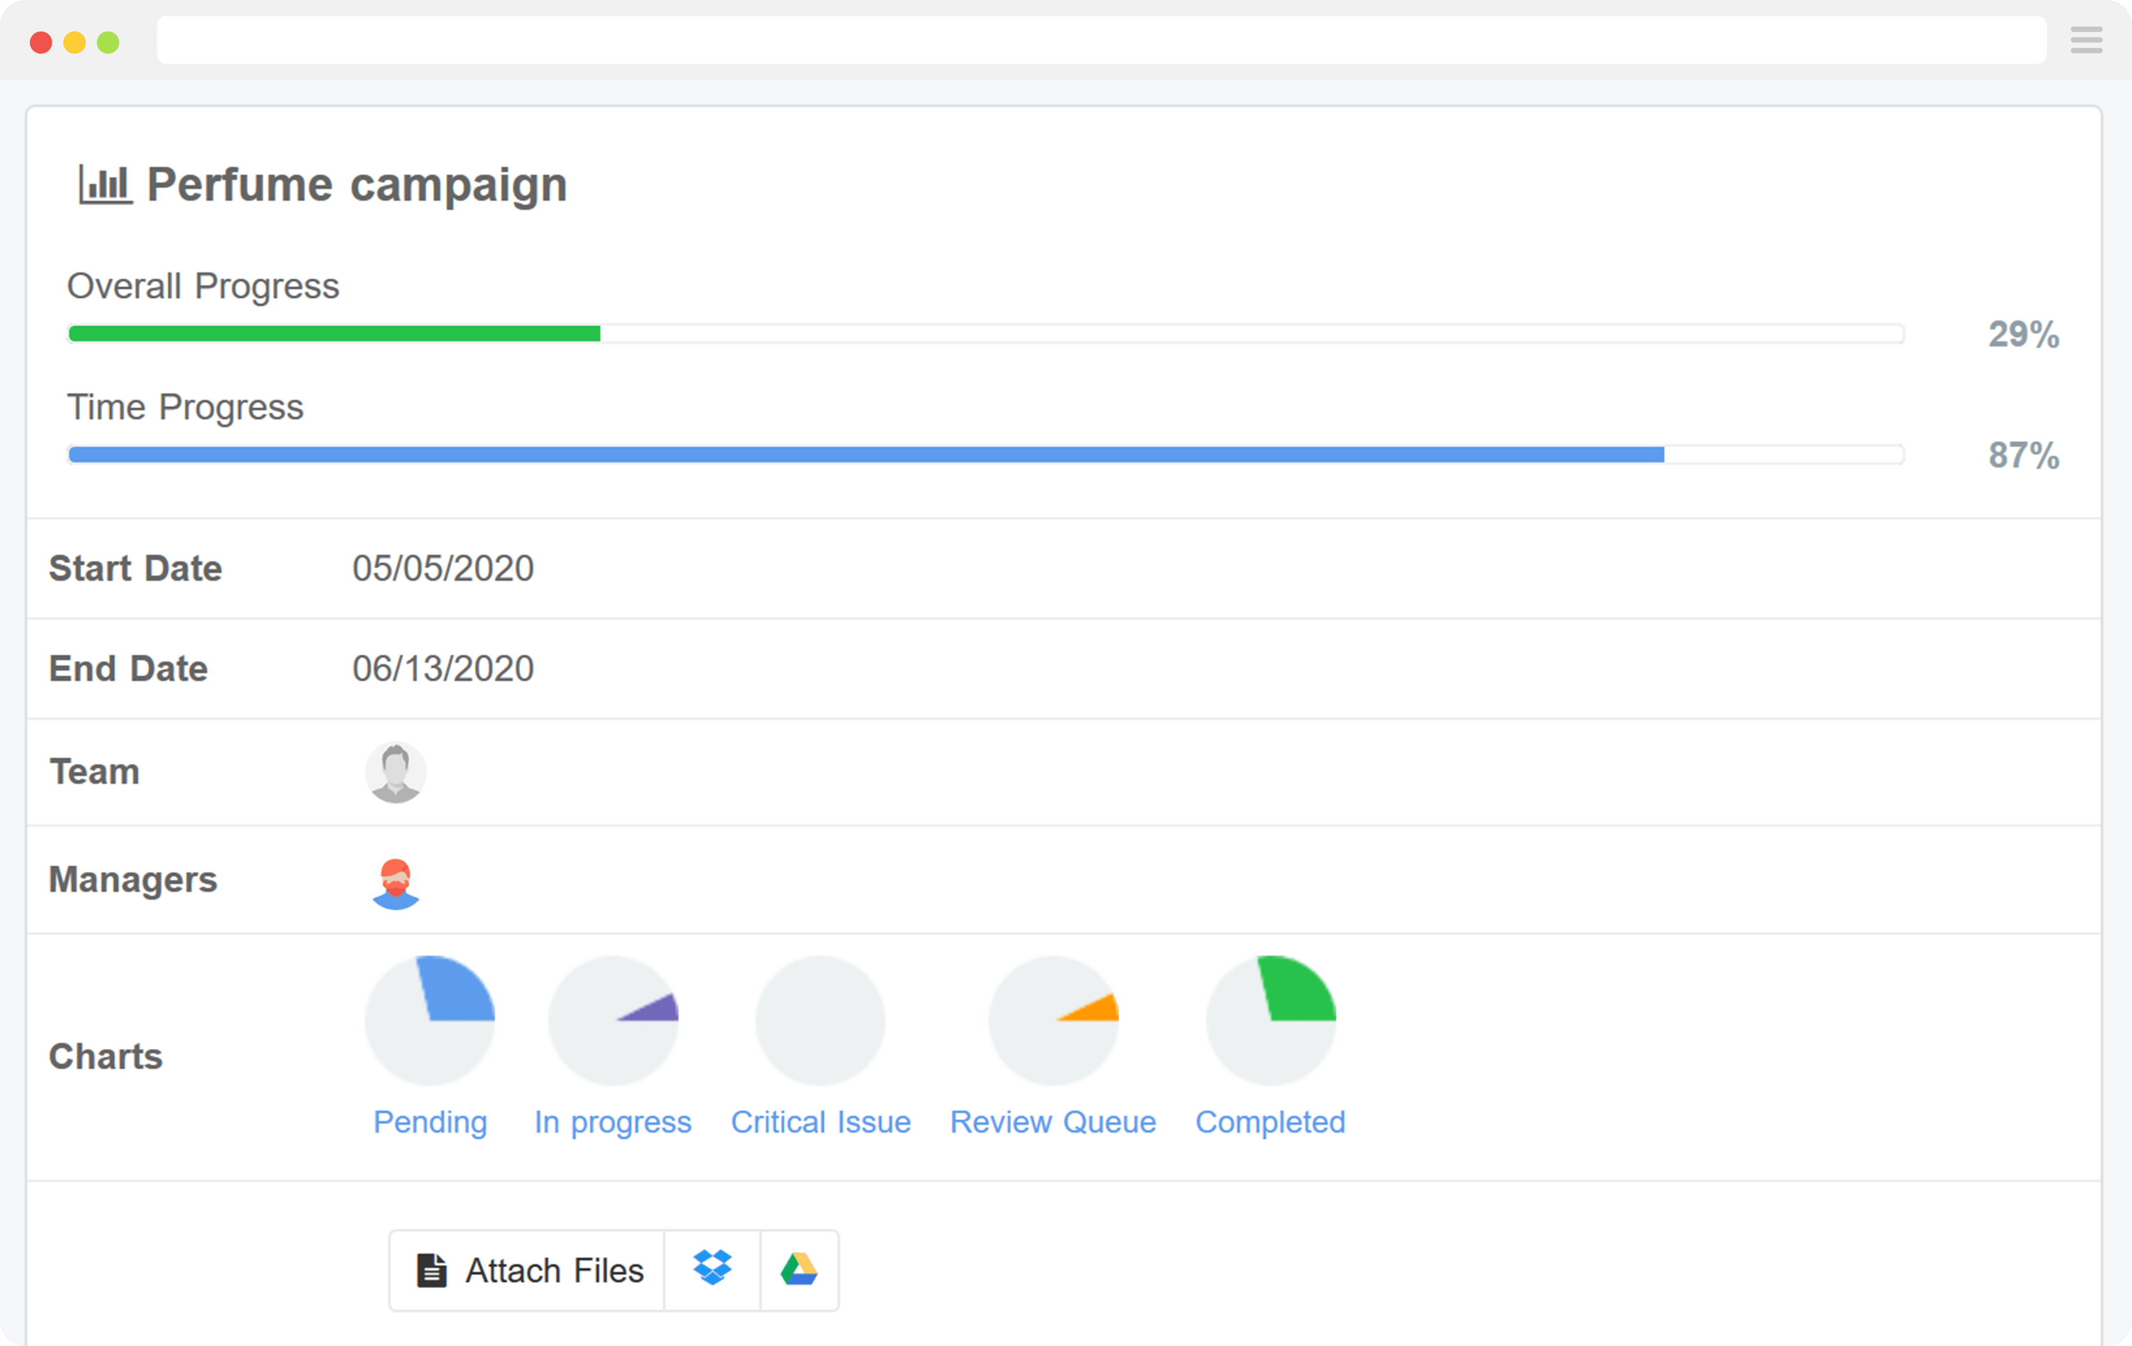Open the In progress link
2132x1346 pixels.
click(x=613, y=1121)
